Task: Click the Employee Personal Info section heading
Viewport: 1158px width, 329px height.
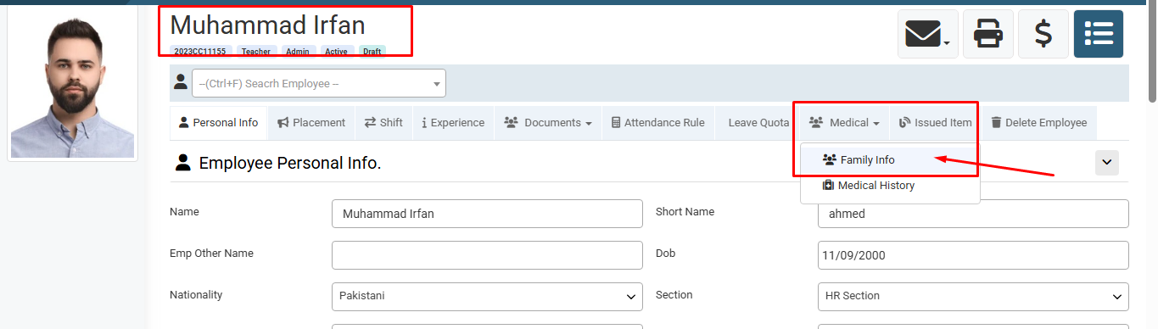Action: [x=290, y=164]
